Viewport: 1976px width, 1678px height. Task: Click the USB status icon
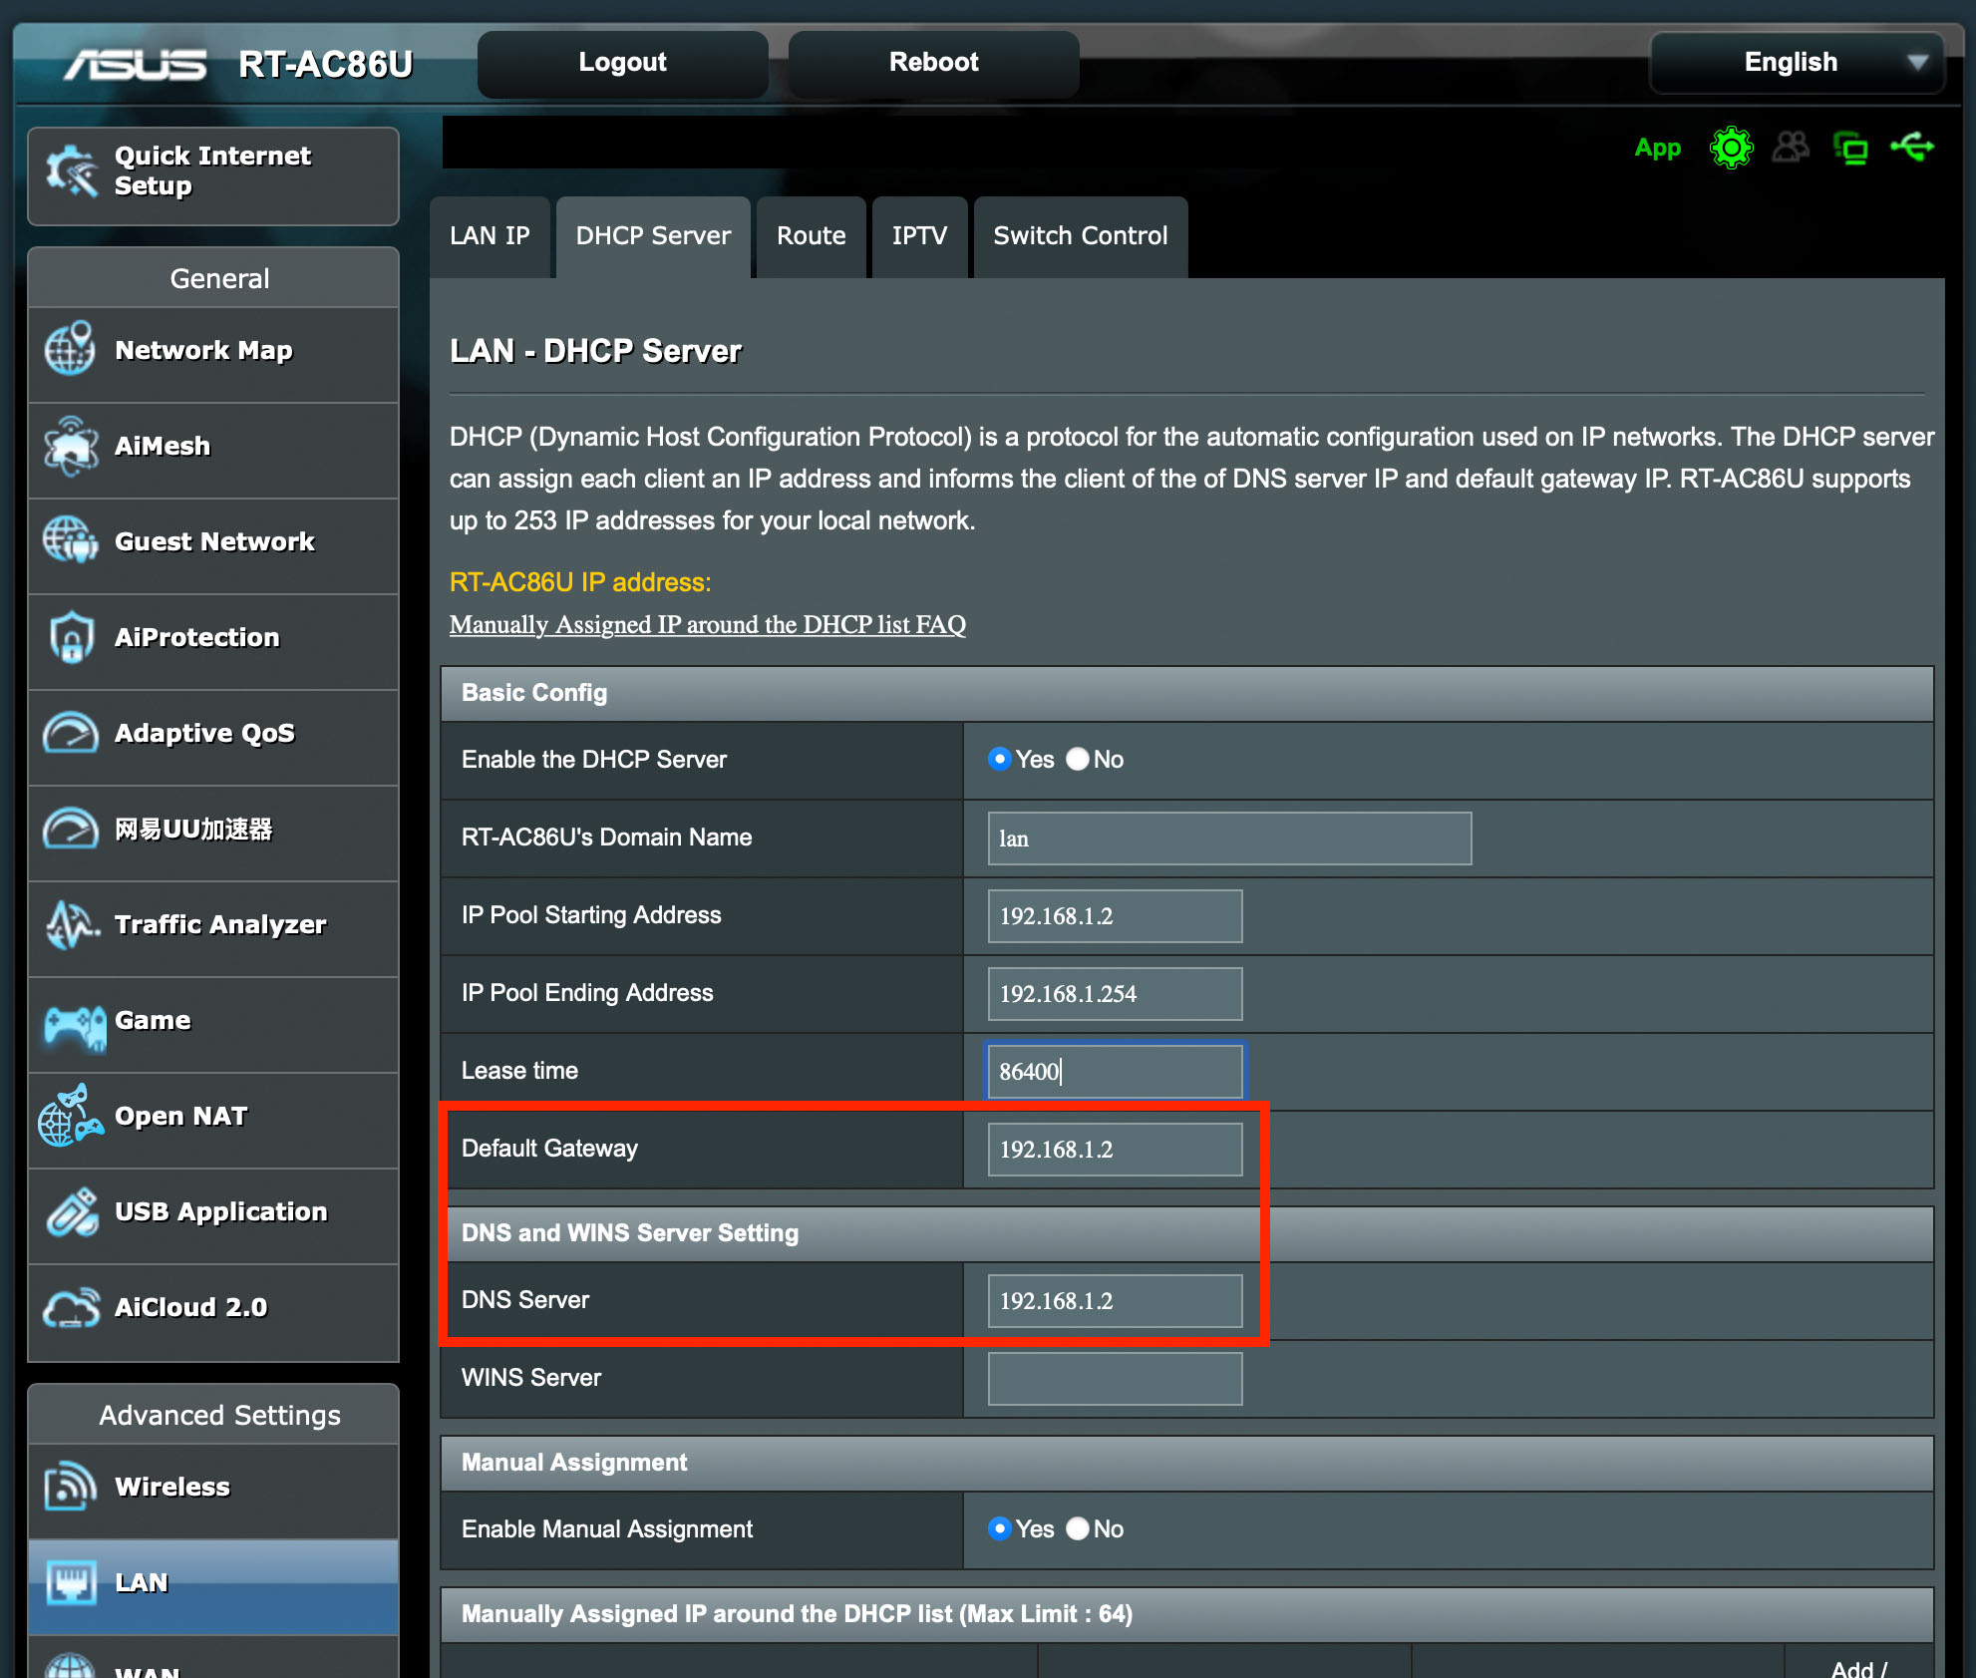point(1911,148)
